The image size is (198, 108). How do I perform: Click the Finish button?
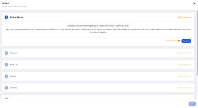(192, 104)
